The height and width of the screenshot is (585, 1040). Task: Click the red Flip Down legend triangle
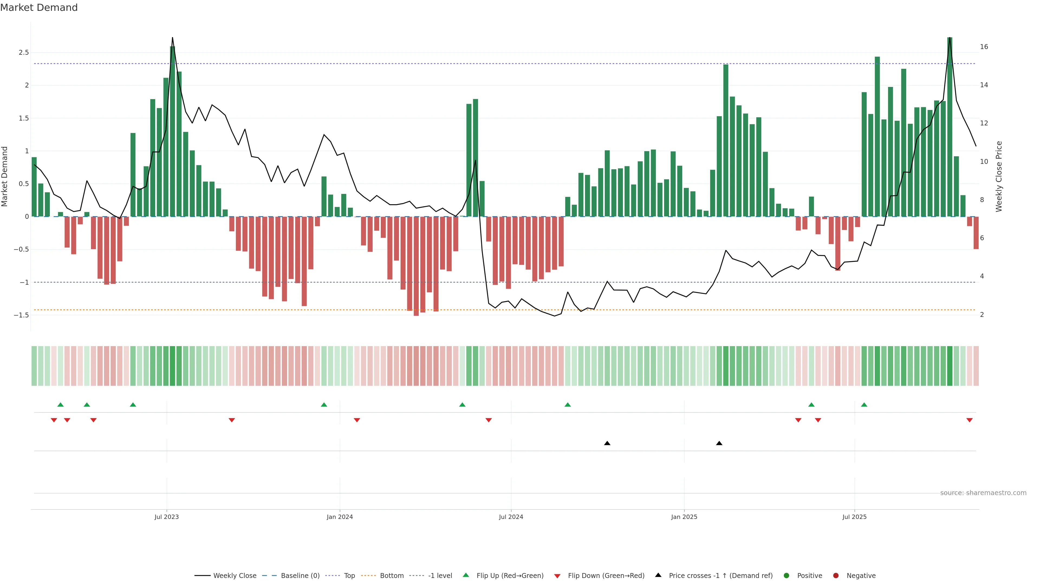click(x=557, y=576)
